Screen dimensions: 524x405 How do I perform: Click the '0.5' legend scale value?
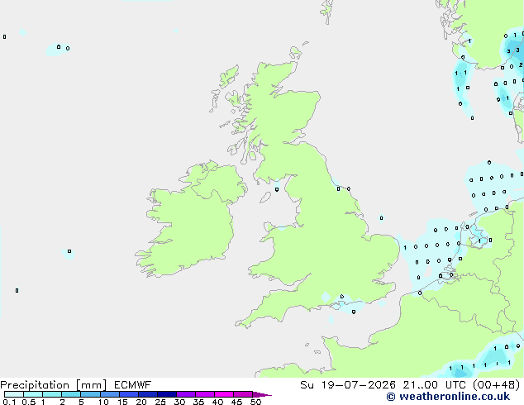coord(29,402)
